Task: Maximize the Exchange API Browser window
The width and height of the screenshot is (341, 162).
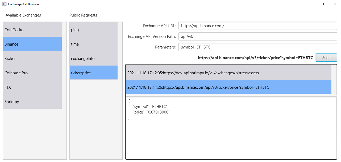Action: (322, 4)
